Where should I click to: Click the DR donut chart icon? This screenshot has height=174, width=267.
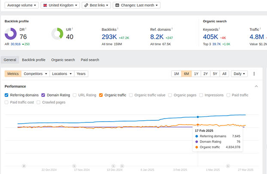click(x=11, y=34)
